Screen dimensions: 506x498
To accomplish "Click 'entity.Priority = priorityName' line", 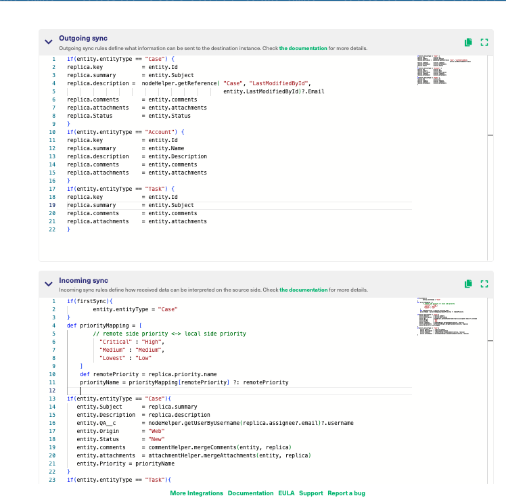I will pyautogui.click(x=126, y=463).
